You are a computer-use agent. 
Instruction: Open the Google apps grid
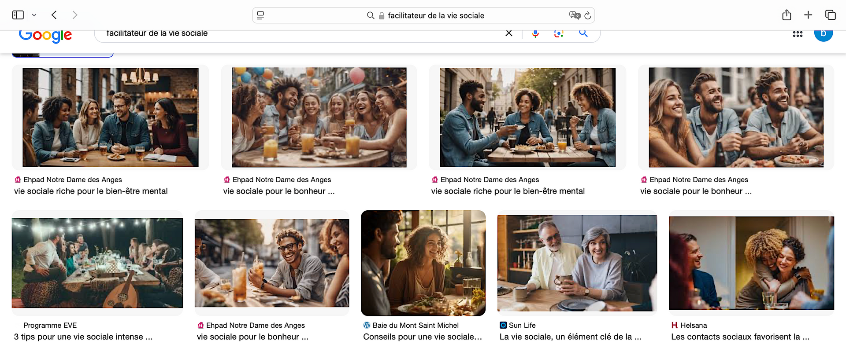pos(798,34)
